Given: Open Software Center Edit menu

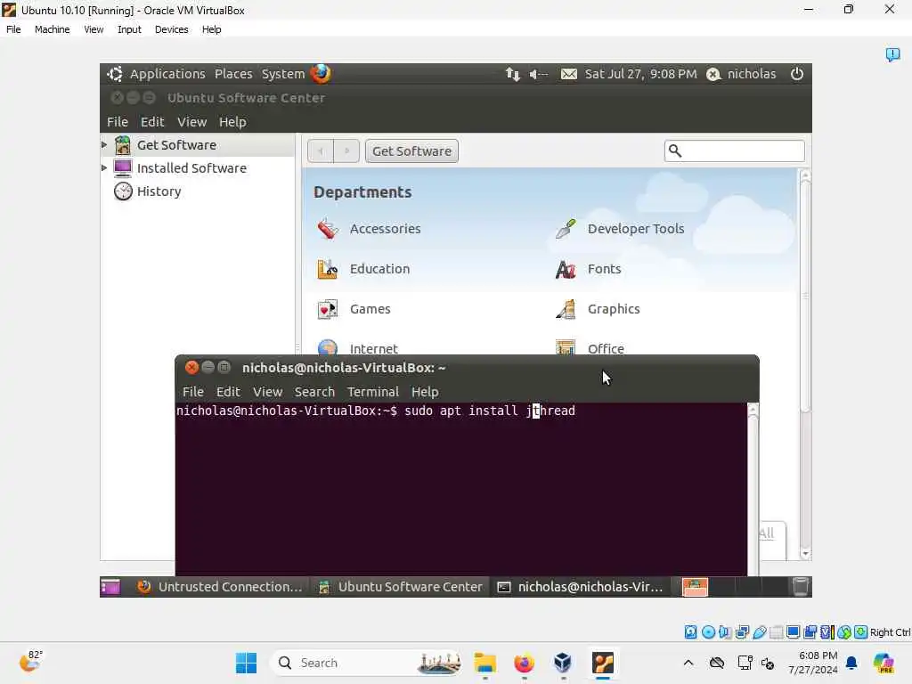Looking at the screenshot, I should pyautogui.click(x=152, y=121).
